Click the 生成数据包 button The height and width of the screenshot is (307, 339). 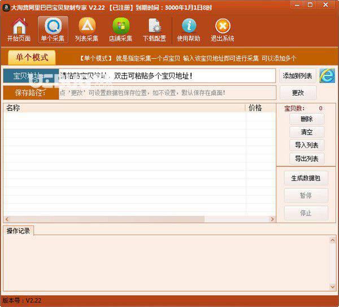coord(306,178)
